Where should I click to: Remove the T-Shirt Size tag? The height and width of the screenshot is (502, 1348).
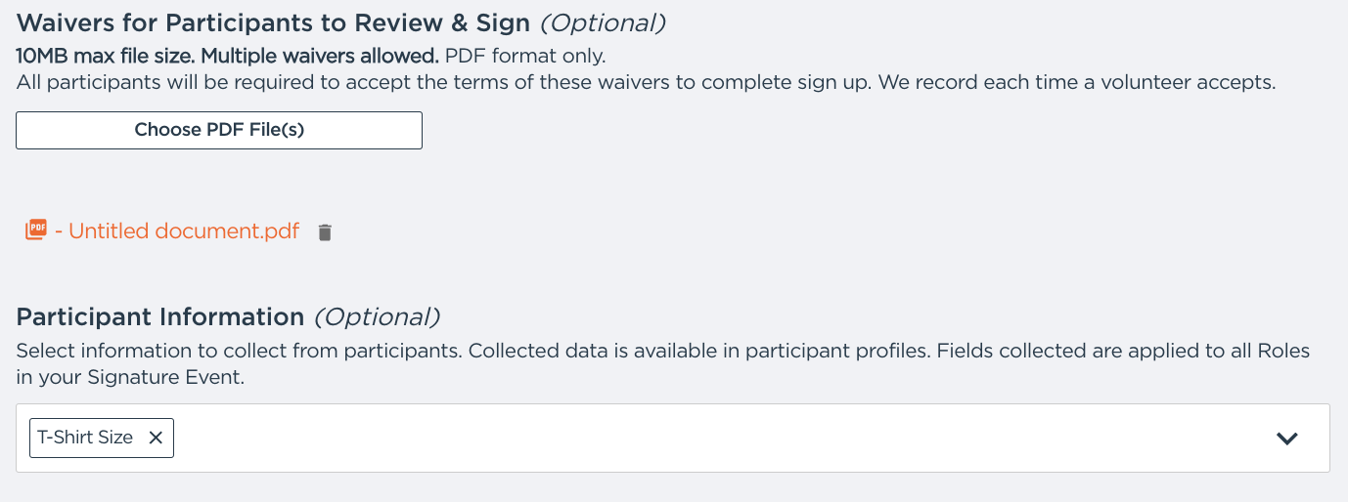tap(156, 438)
